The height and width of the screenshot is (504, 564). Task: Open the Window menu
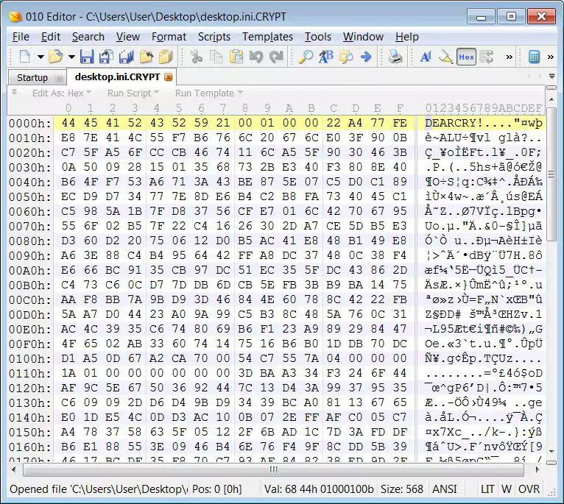coord(363,37)
